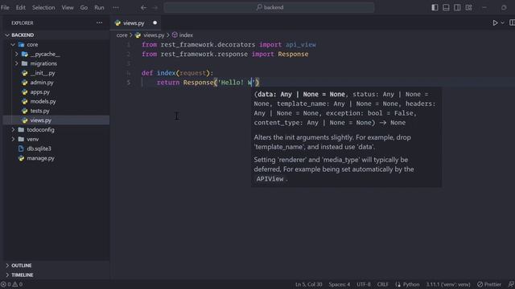Screen dimensions: 515x289
Task: Open Explorer more actions ellipsis
Action: click(99, 23)
